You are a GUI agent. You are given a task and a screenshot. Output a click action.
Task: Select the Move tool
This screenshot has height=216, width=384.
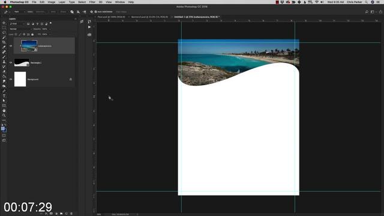pyautogui.click(x=4, y=23)
